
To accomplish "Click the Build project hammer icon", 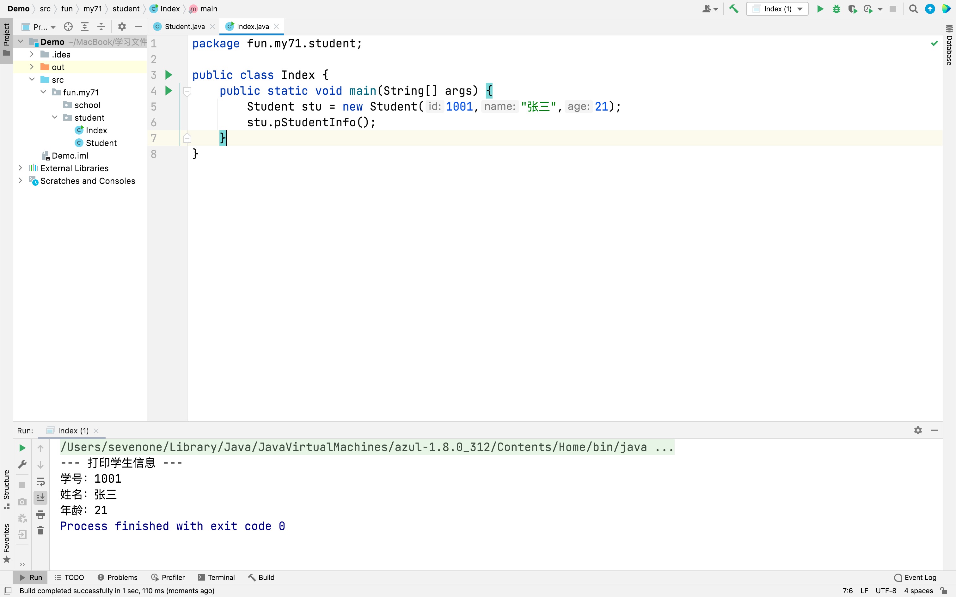I will pos(733,9).
